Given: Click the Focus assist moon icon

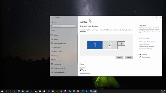Looking at the screenshot, I should tap(52, 48).
